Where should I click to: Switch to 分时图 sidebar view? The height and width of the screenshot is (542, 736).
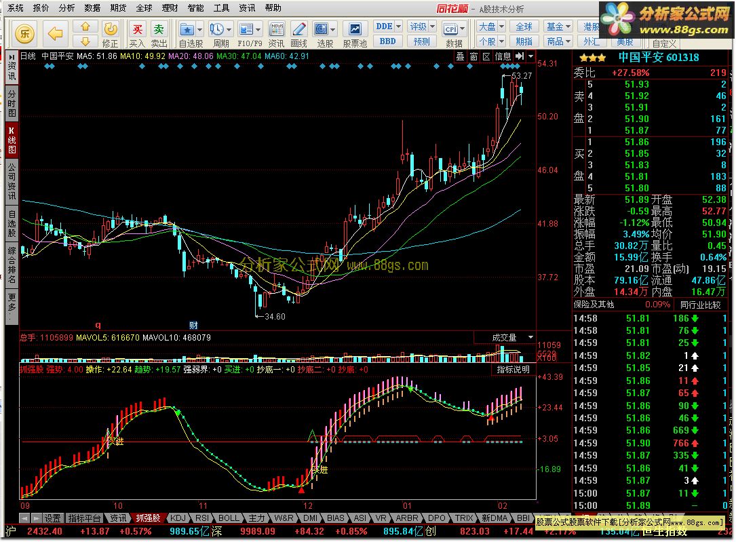12,104
